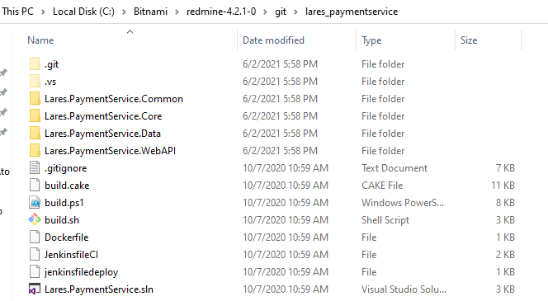Click the .vs hidden folder icon
Viewport: 548px width, 301px height.
[x=35, y=82]
